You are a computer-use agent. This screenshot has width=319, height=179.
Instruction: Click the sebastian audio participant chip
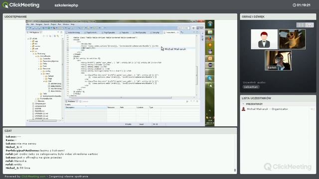point(251,87)
